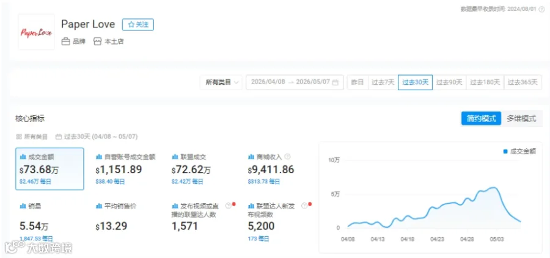Viewport: 550px width, 258px height.
Task: Open the all categories dropdown (所有类目)
Action: pyautogui.click(x=221, y=82)
